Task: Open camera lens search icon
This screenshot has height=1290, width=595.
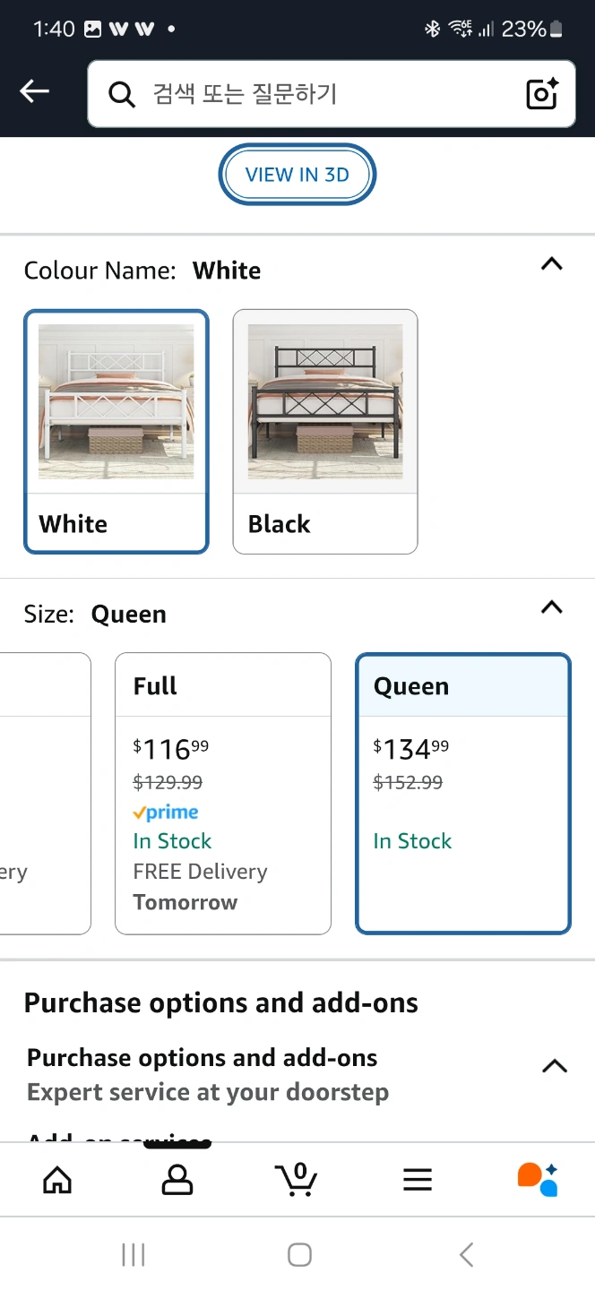Action: pyautogui.click(x=542, y=94)
